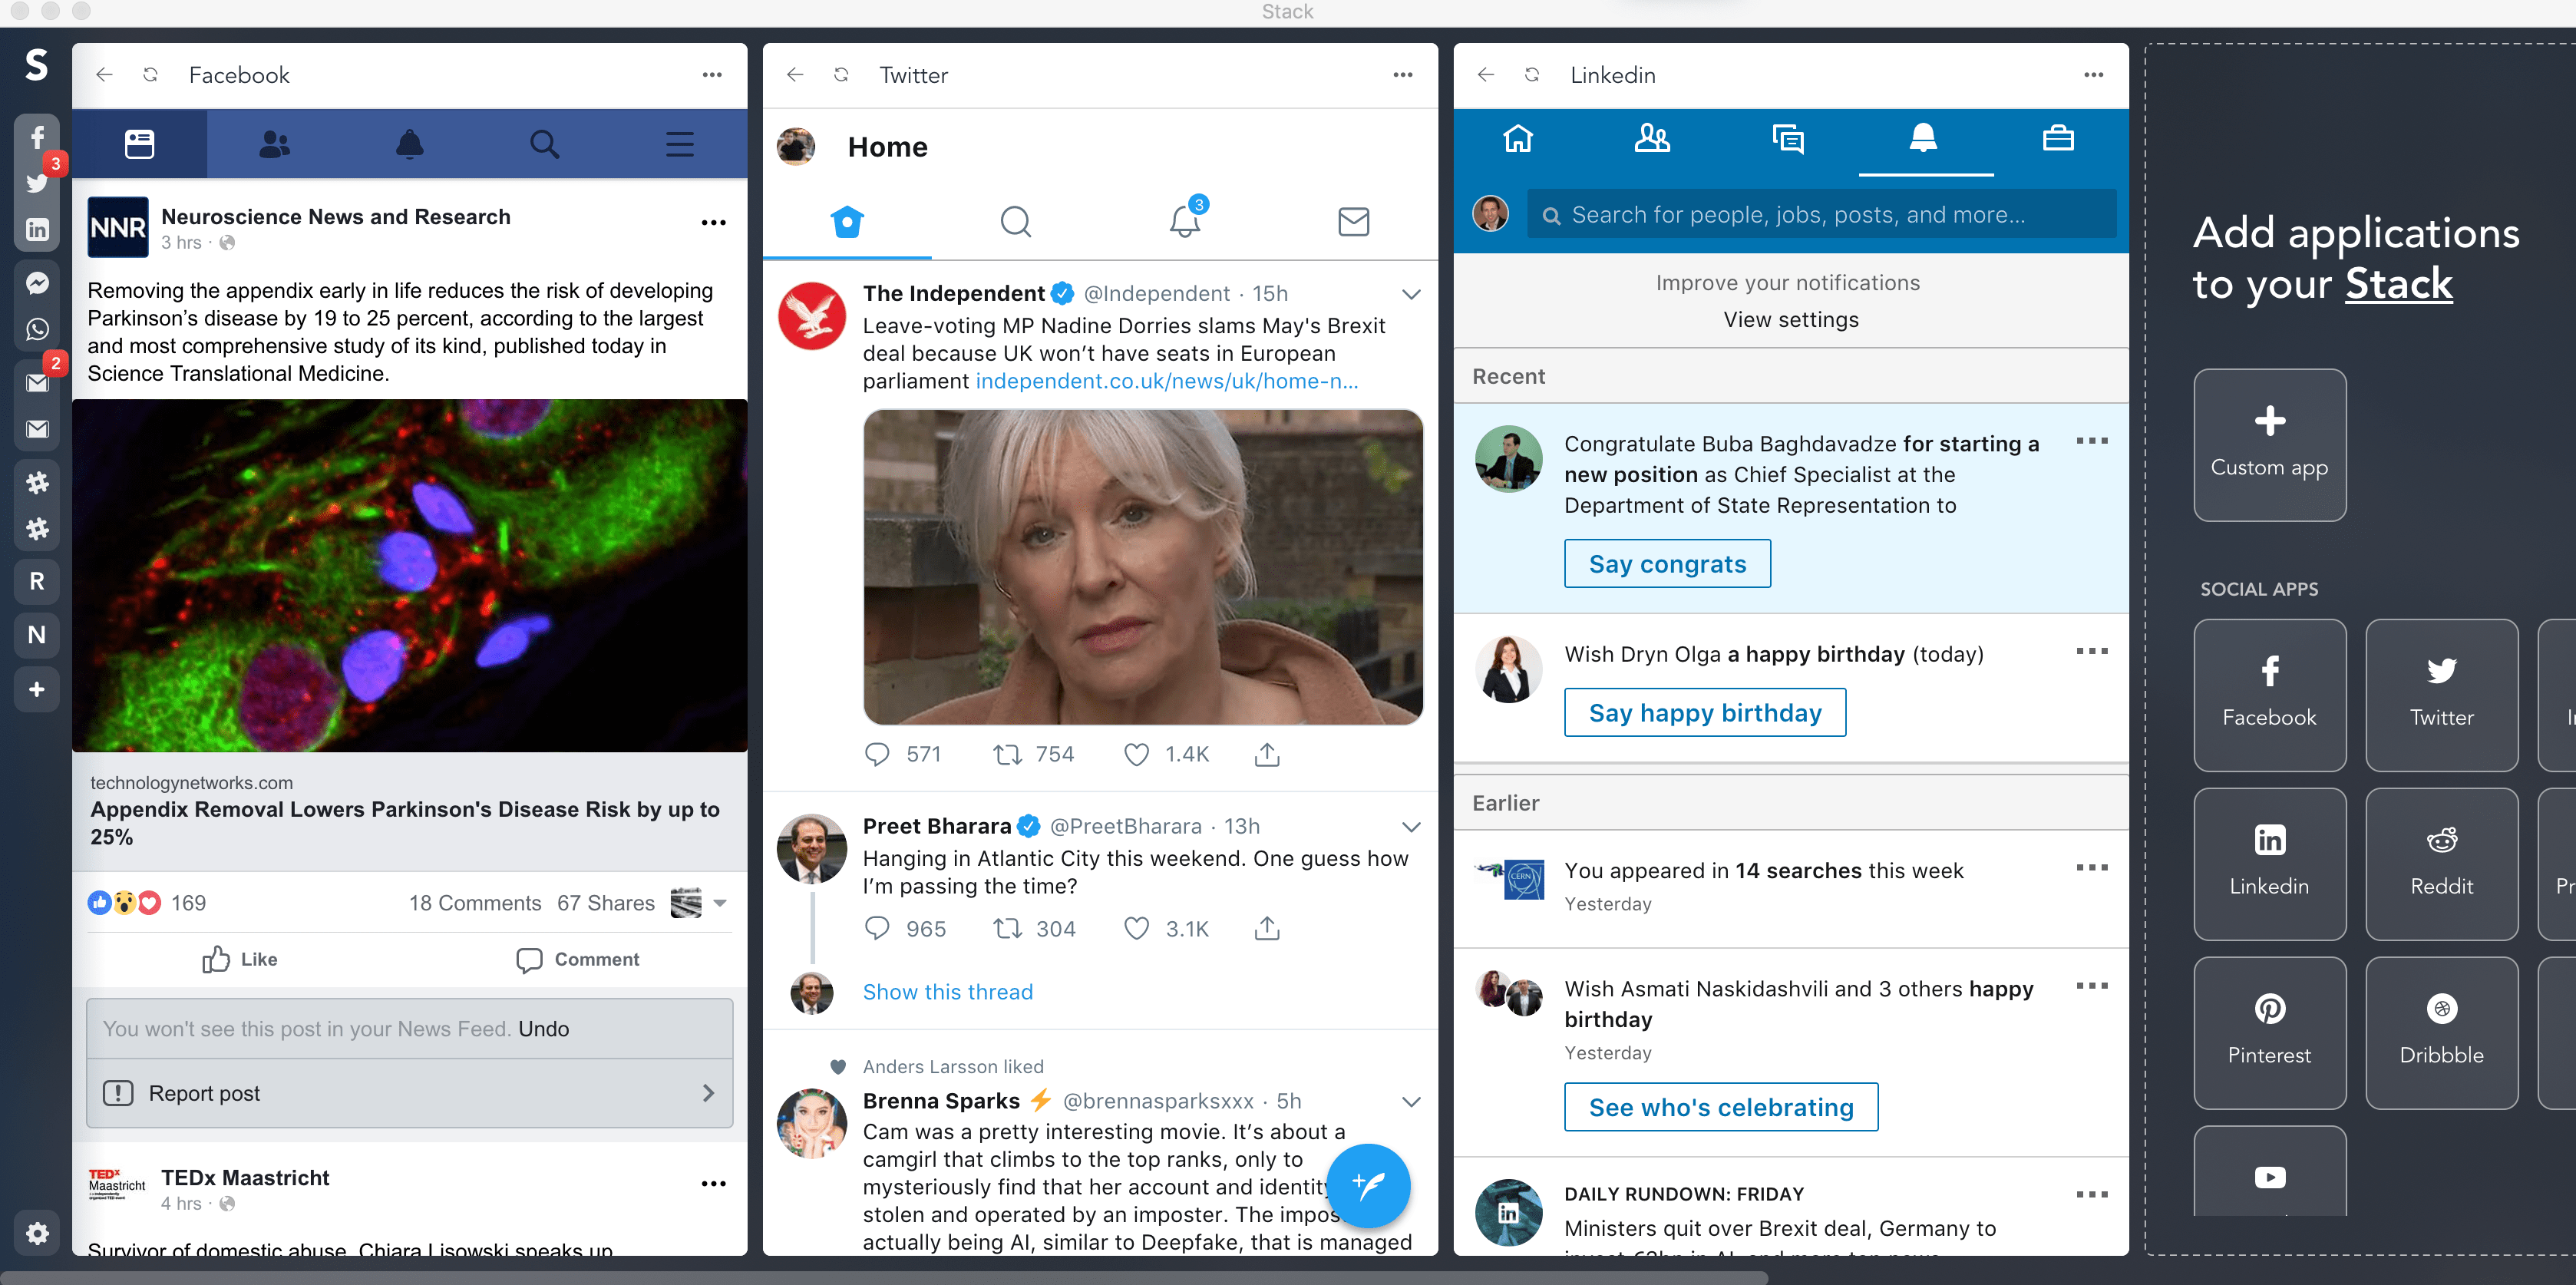Open the Facebook post audience selector dropdown arrow

pos(720,903)
